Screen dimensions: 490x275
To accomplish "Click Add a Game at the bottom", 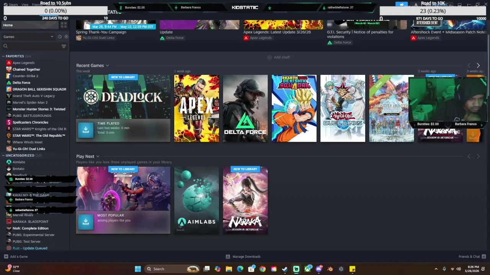I will coord(16,257).
